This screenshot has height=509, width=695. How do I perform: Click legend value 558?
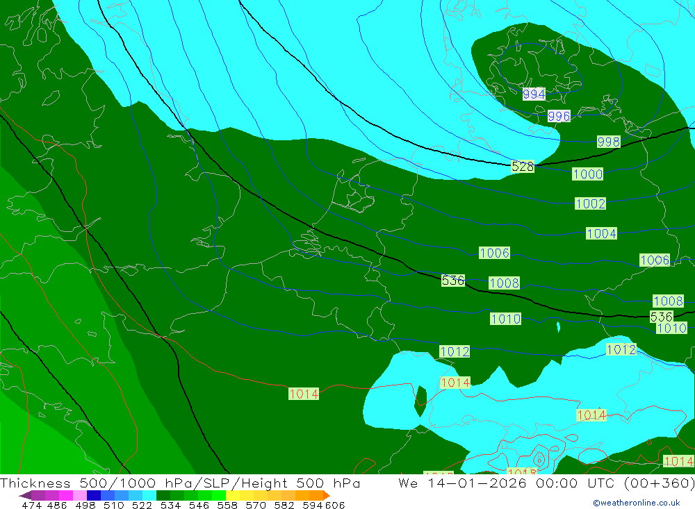tap(227, 505)
